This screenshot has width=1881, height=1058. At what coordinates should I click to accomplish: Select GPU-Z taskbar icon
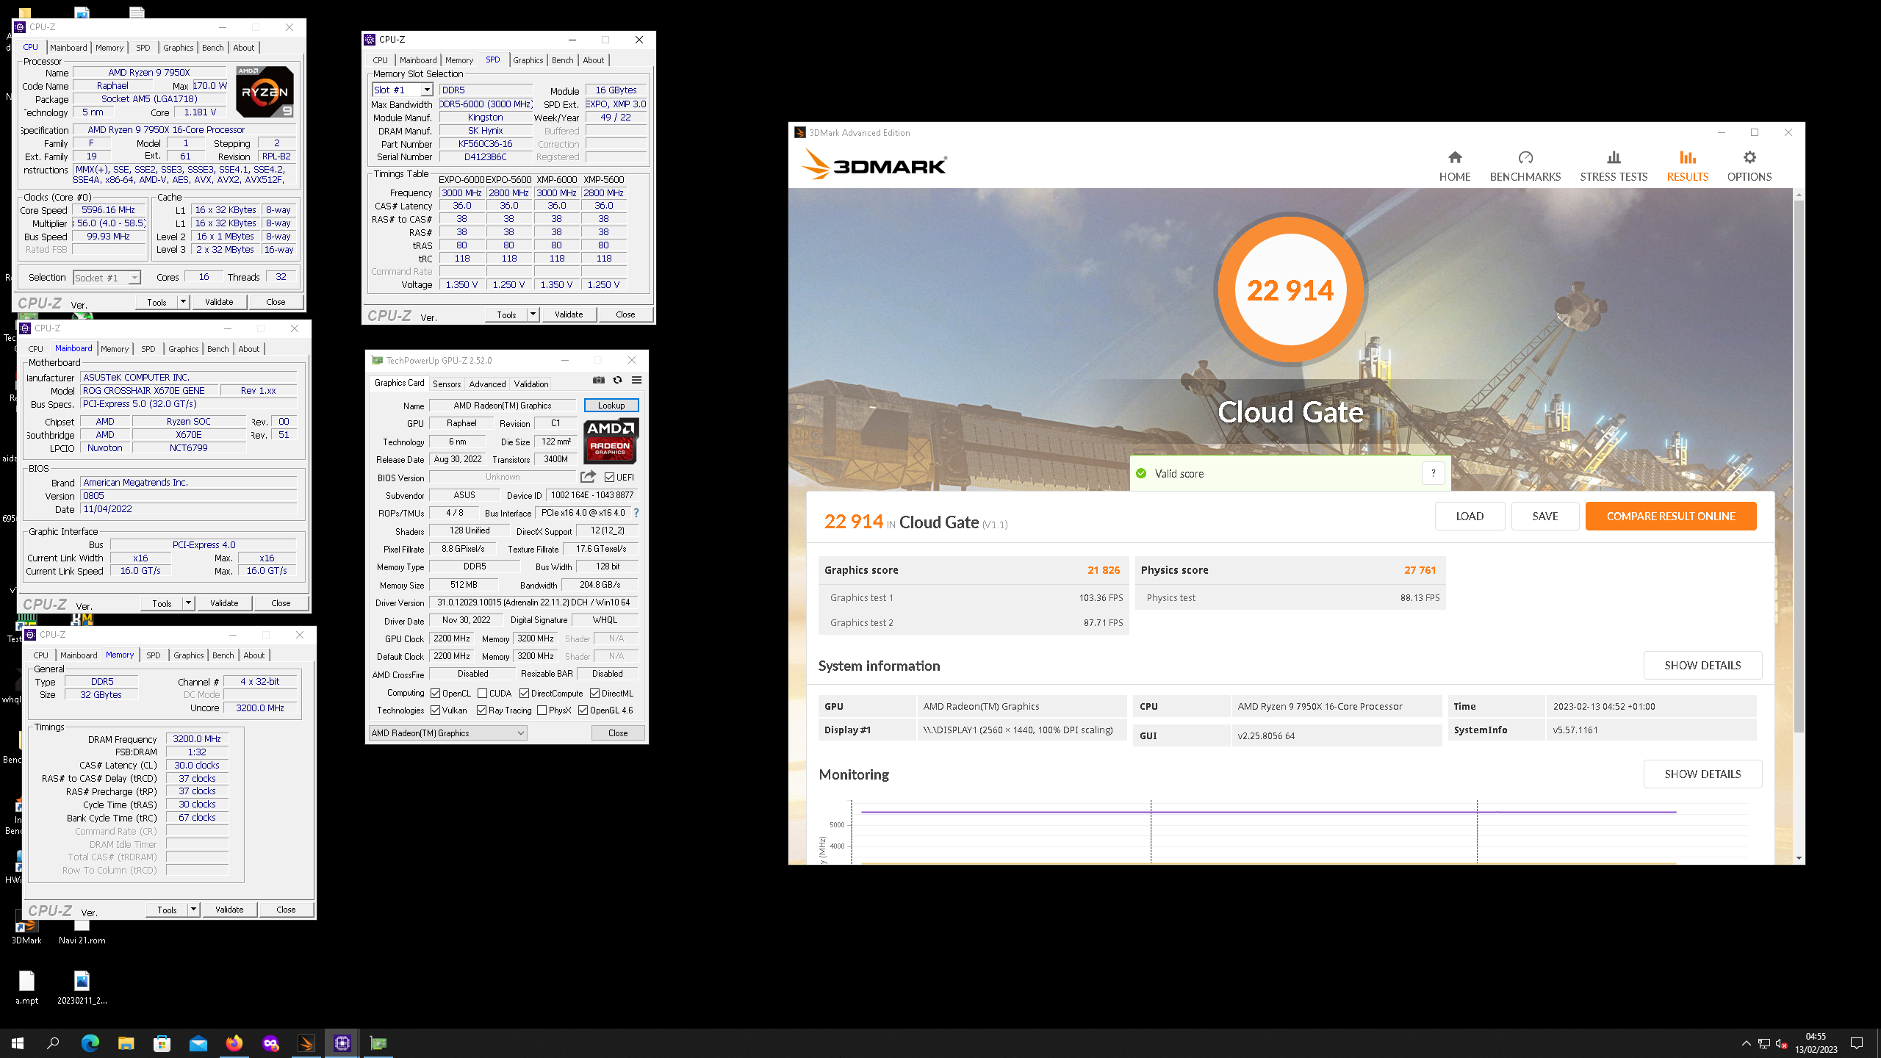click(x=378, y=1043)
